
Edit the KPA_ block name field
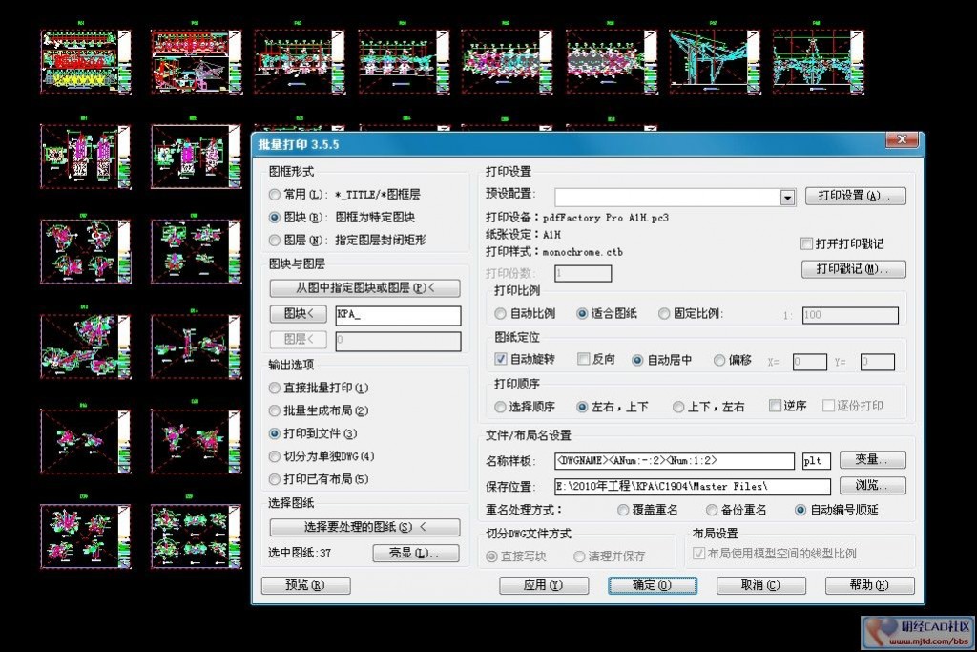[x=398, y=315]
